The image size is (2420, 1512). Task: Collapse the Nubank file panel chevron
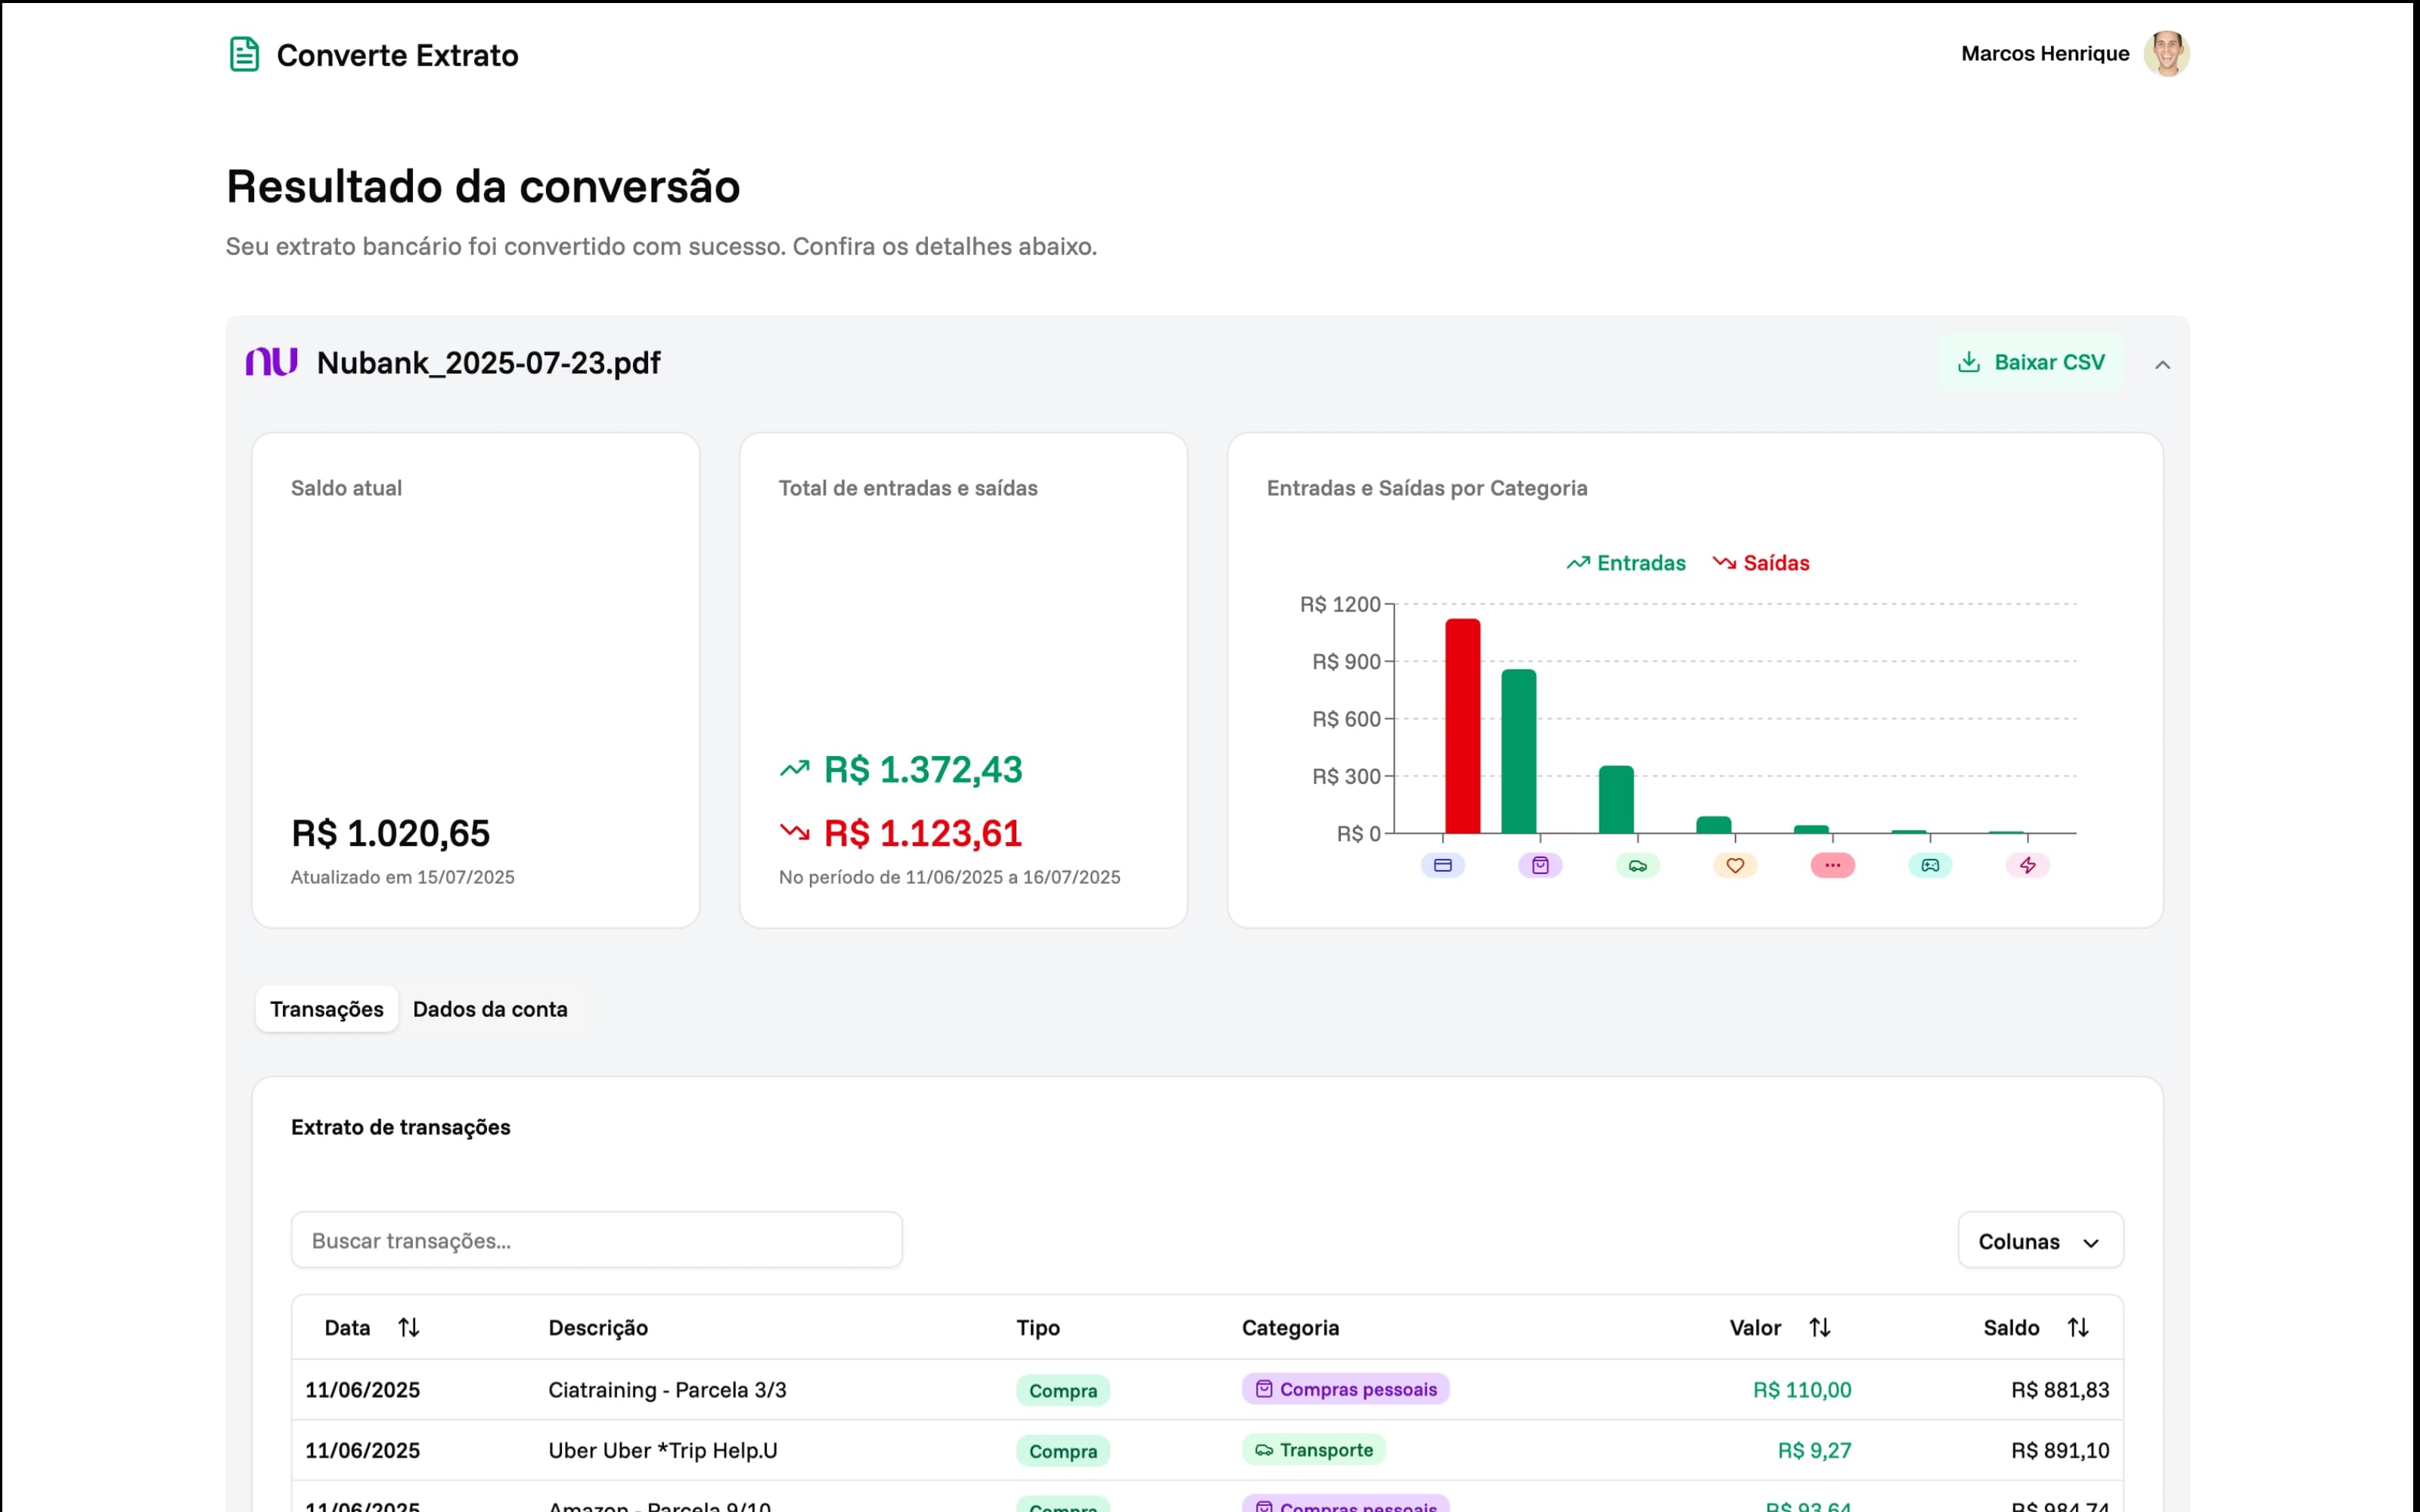coord(2162,365)
